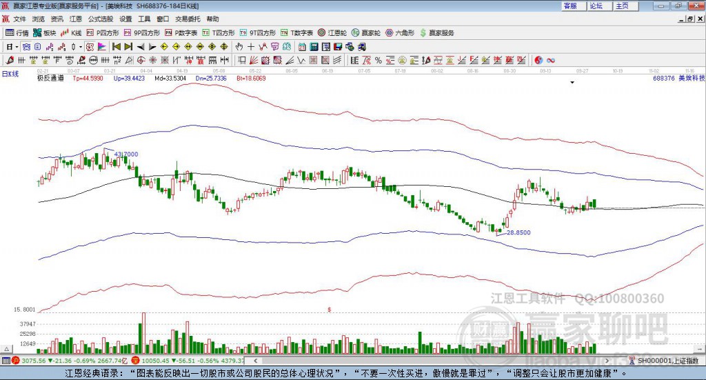Viewport: 706px width, 380px height.
Task: Open the 交易委托 menu
Action: (x=188, y=19)
